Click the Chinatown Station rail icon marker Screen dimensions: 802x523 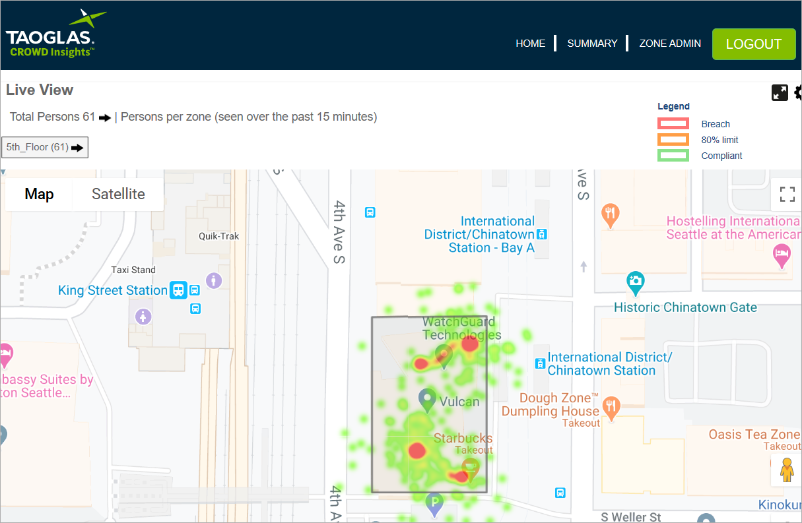pos(541,363)
